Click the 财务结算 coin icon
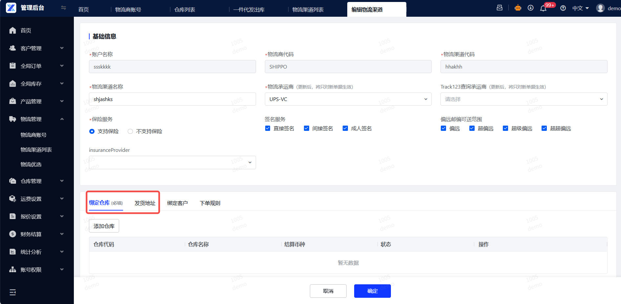The image size is (621, 304). pyautogui.click(x=12, y=234)
